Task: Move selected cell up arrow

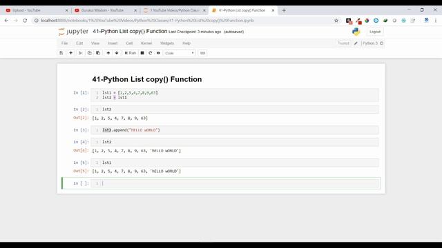Action: coord(108,53)
